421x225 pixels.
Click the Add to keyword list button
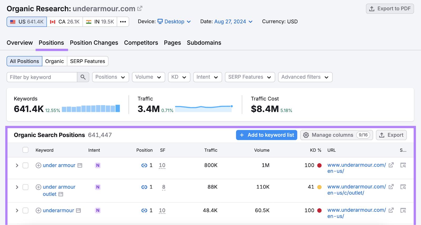click(267, 135)
